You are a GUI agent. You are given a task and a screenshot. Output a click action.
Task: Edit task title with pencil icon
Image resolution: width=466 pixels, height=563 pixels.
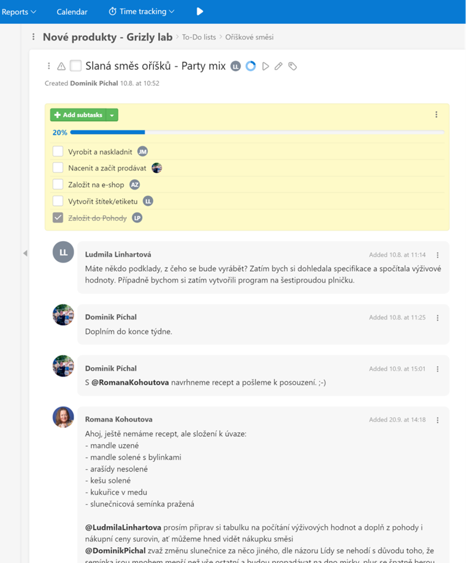(278, 66)
